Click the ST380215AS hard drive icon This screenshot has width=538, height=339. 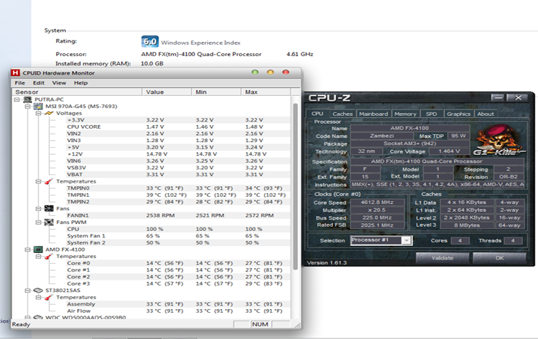[x=38, y=291]
